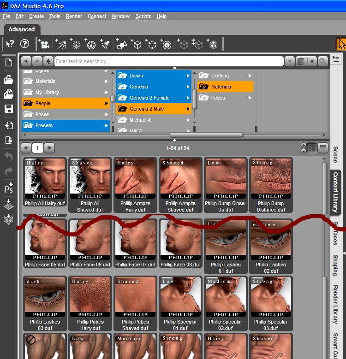Click the search text field

pos(169,61)
